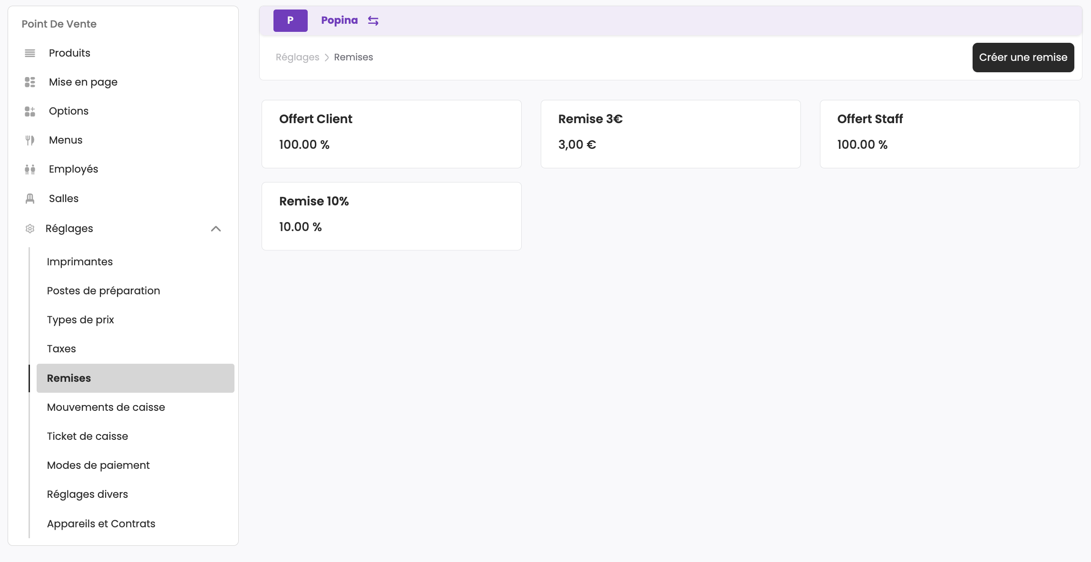The width and height of the screenshot is (1091, 562).
Task: Click the Produits list icon
Action: pos(30,53)
